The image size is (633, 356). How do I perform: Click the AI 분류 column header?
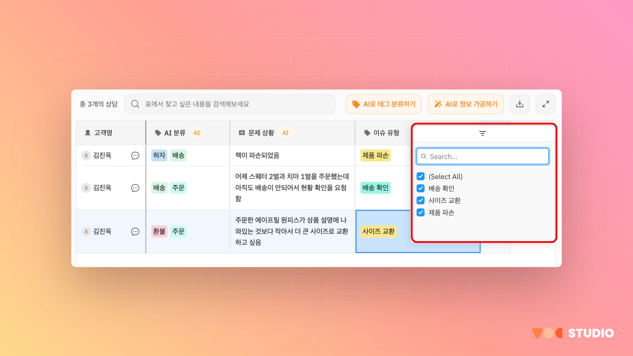click(x=175, y=133)
